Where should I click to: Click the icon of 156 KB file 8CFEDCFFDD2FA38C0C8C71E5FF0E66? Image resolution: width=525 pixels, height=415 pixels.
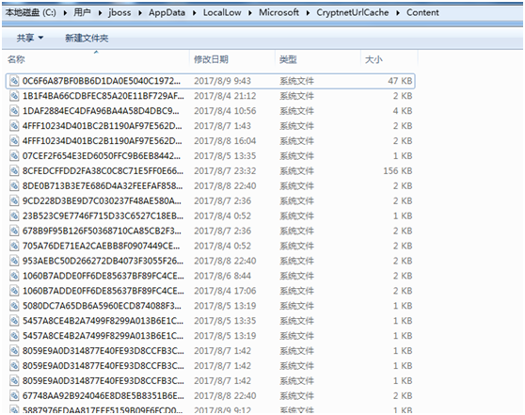pos(14,171)
